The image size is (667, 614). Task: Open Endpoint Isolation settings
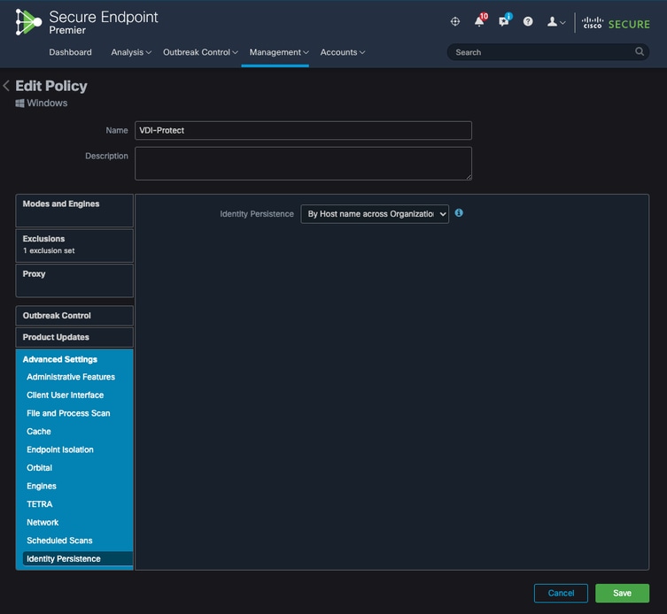coord(60,449)
